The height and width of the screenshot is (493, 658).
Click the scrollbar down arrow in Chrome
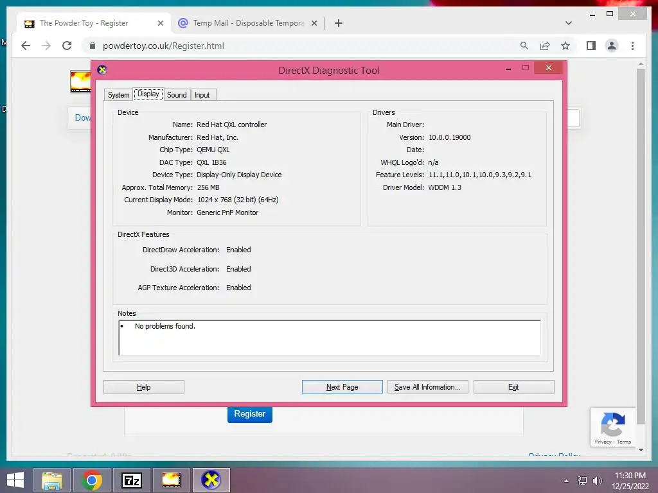click(641, 450)
